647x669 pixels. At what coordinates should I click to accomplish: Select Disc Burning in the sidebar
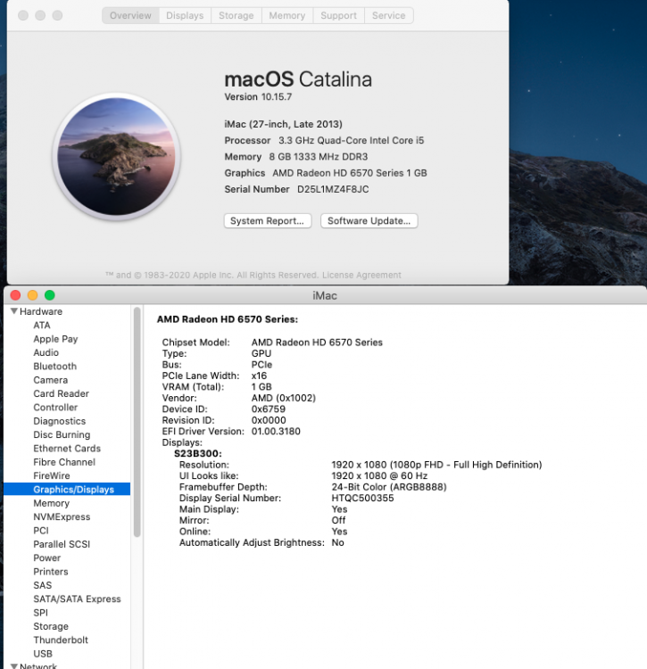[62, 434]
